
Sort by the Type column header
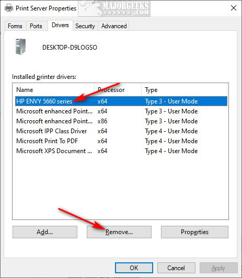184,90
